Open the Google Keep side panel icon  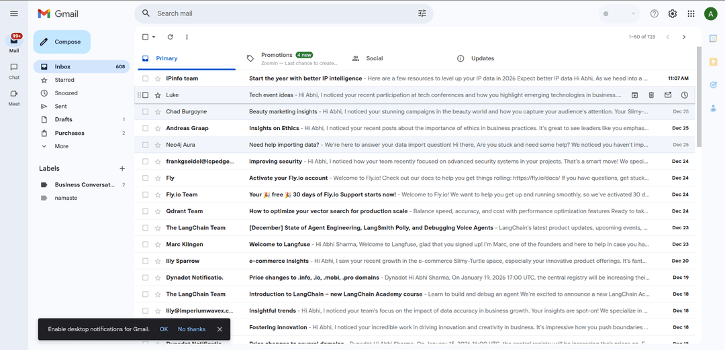point(713,62)
